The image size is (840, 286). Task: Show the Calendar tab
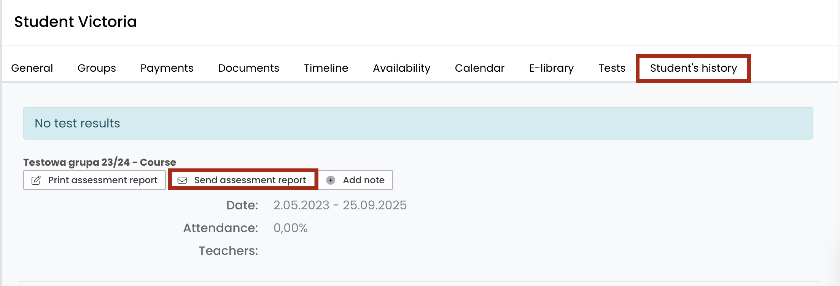479,68
